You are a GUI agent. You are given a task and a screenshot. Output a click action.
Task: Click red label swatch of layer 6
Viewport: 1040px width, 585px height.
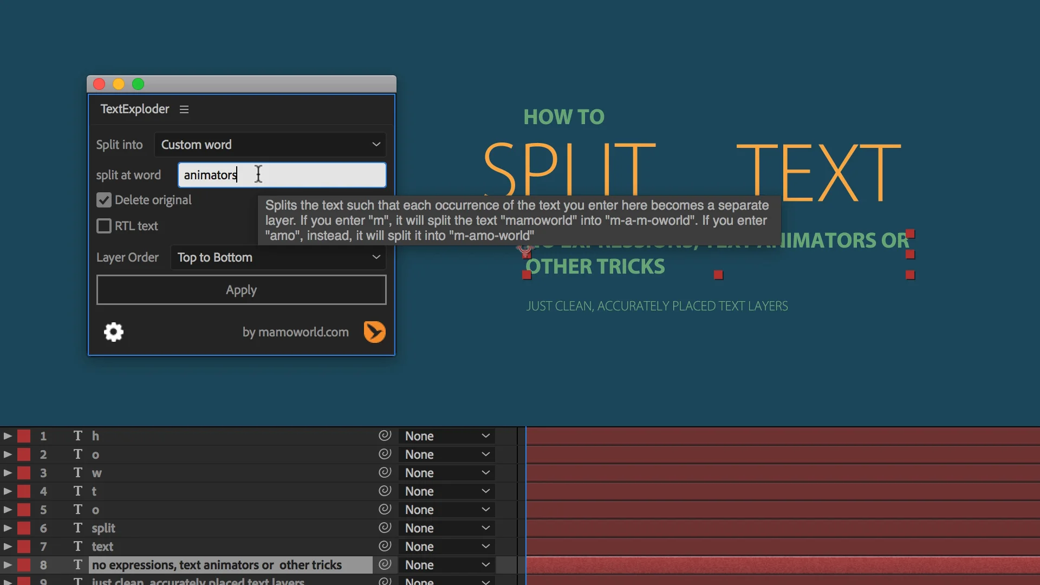[24, 528]
